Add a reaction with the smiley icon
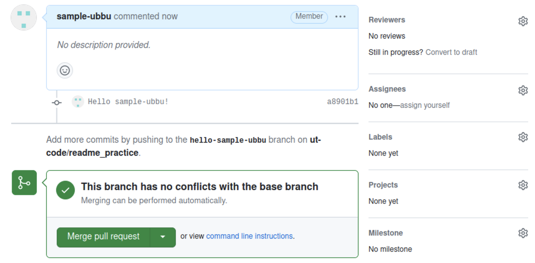Screen dimensions: 535x263 pos(65,70)
